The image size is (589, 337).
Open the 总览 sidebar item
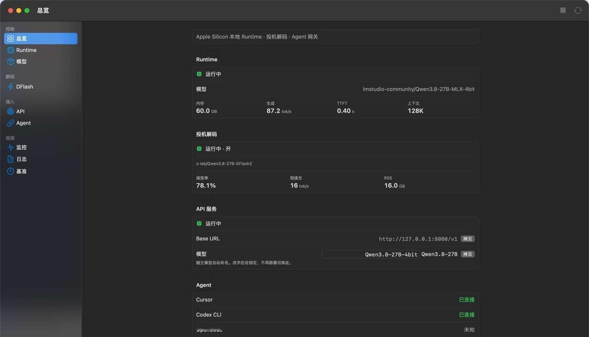click(40, 39)
